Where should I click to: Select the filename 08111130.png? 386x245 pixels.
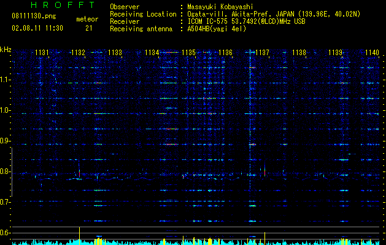coord(34,17)
